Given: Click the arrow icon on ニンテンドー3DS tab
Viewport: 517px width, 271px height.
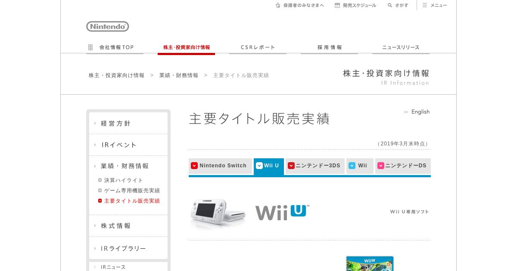Looking at the screenshot, I should click(291, 166).
